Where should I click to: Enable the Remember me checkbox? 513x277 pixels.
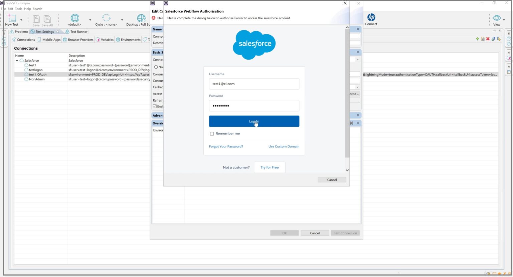point(212,134)
